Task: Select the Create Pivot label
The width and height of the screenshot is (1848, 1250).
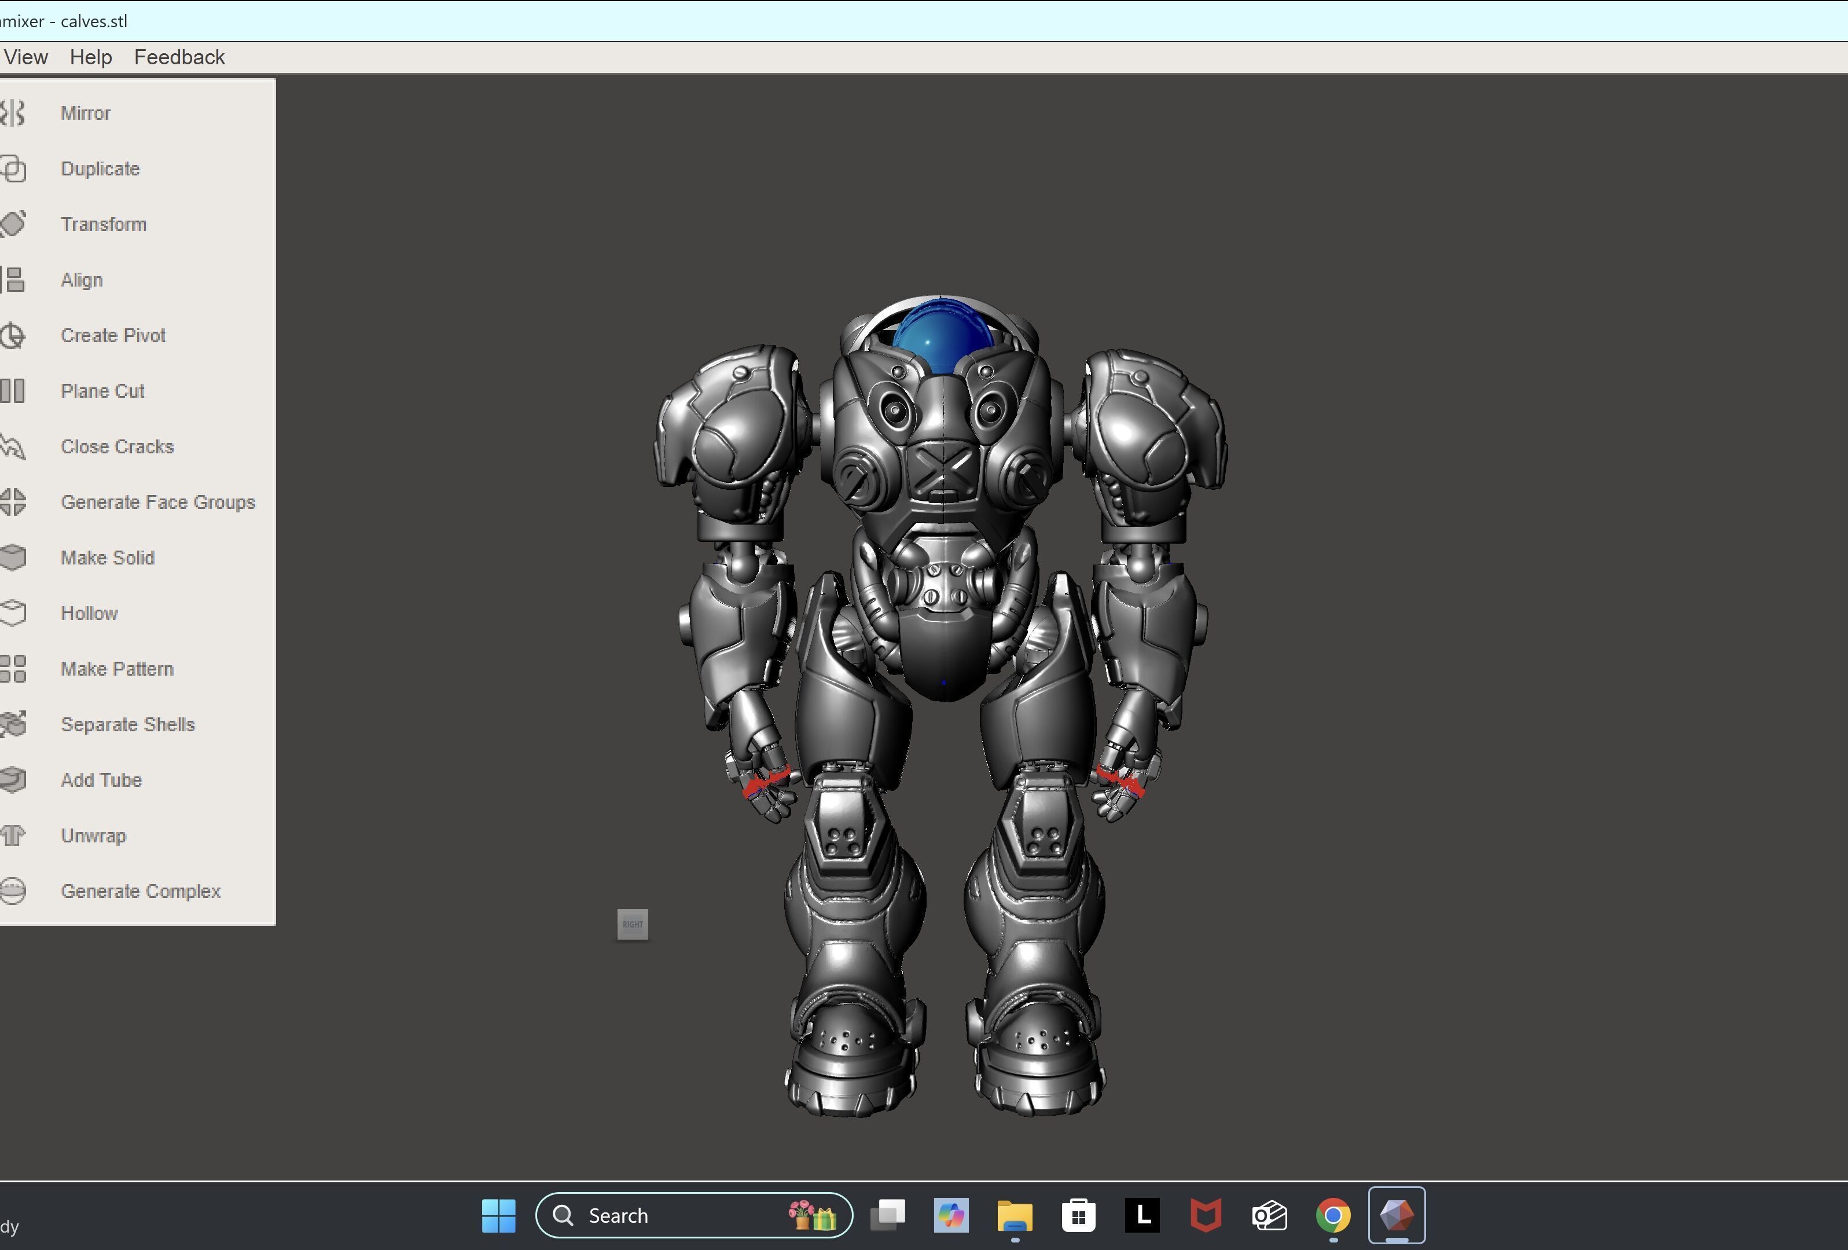Action: (x=113, y=336)
